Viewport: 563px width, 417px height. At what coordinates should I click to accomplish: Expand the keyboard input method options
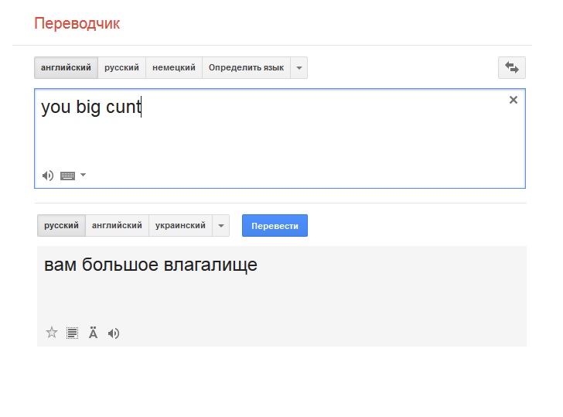83,175
